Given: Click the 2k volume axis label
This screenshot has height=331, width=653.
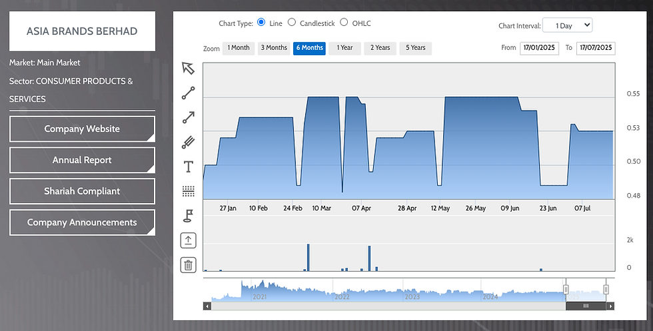Looking at the screenshot, I should click(630, 240).
